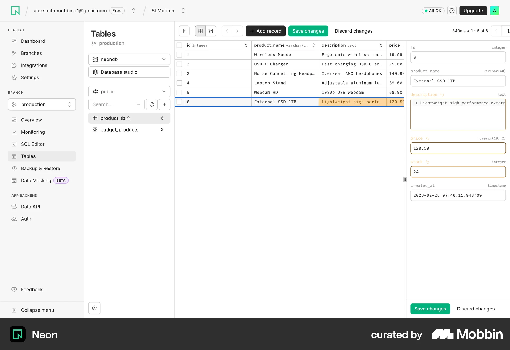Open Data Masking beta page
The width and height of the screenshot is (510, 350).
click(42, 181)
